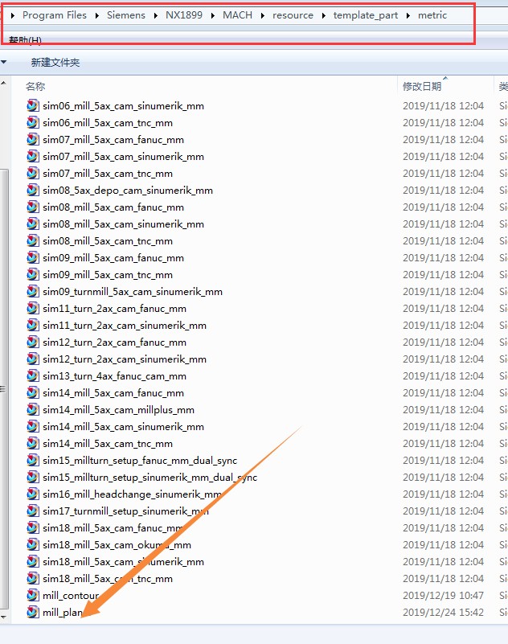The image size is (508, 644).
Task: Click the sim08_mill_5ax_cam_tnc_mm file icon
Action: click(x=33, y=240)
